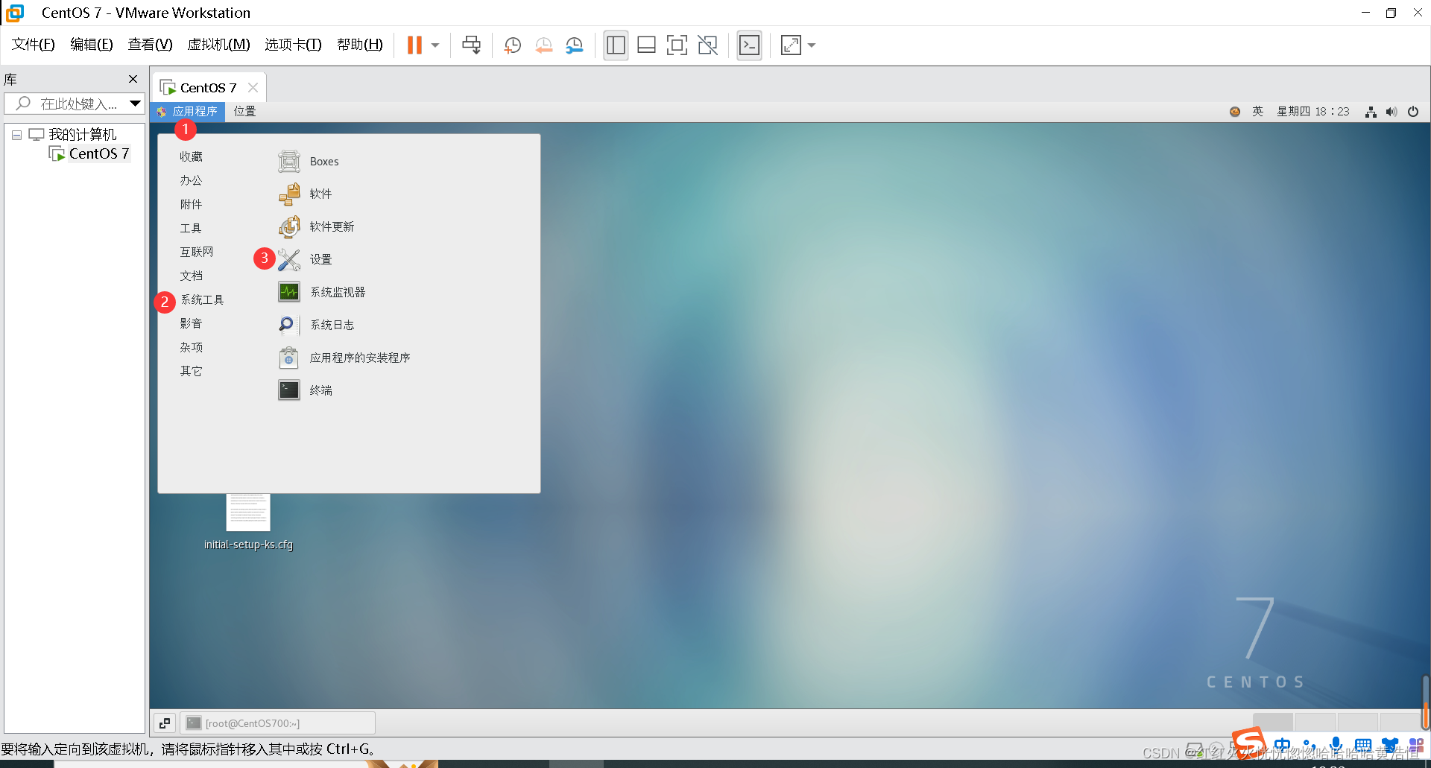Click the console view toolbar icon
This screenshot has width=1431, height=768.
[x=749, y=45]
